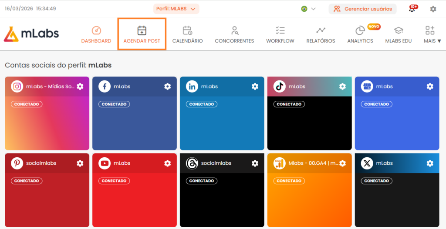
Task: Select the ANALYTICS menu label
Action: point(360,41)
